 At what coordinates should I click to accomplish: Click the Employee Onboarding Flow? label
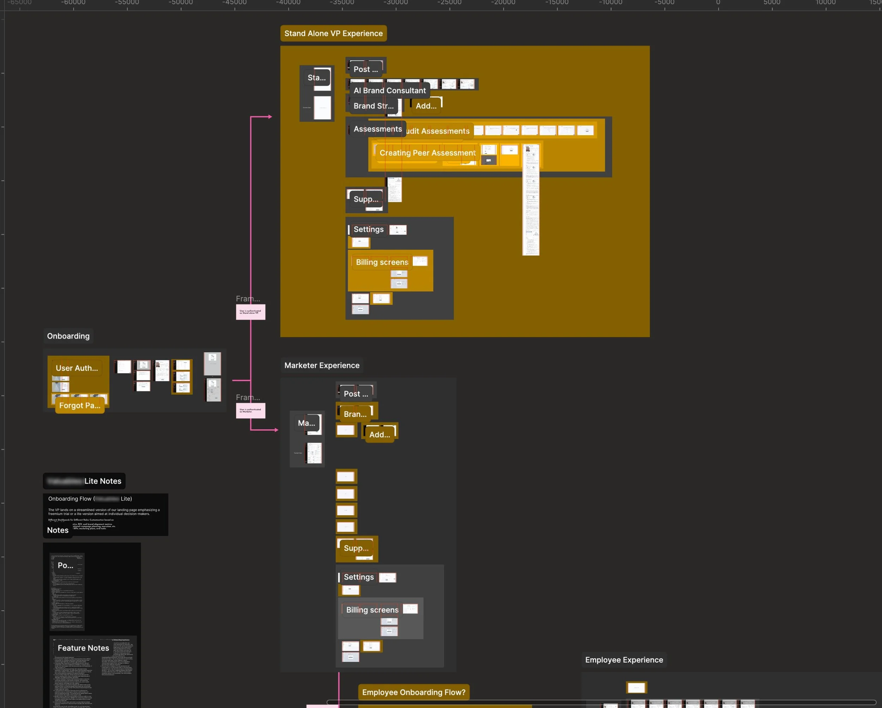(x=413, y=692)
